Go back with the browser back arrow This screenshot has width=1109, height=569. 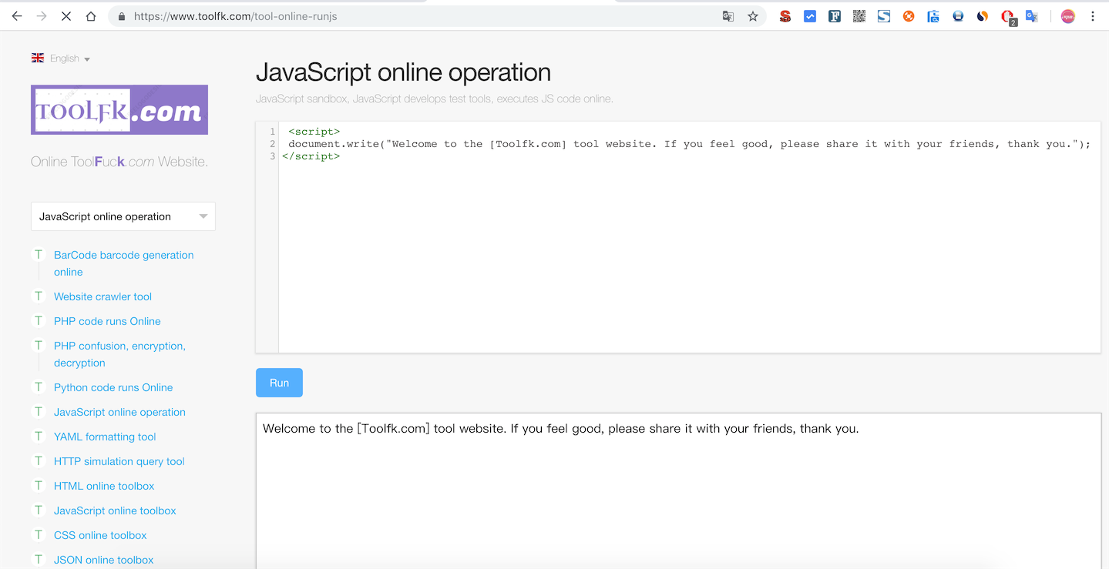(x=17, y=16)
